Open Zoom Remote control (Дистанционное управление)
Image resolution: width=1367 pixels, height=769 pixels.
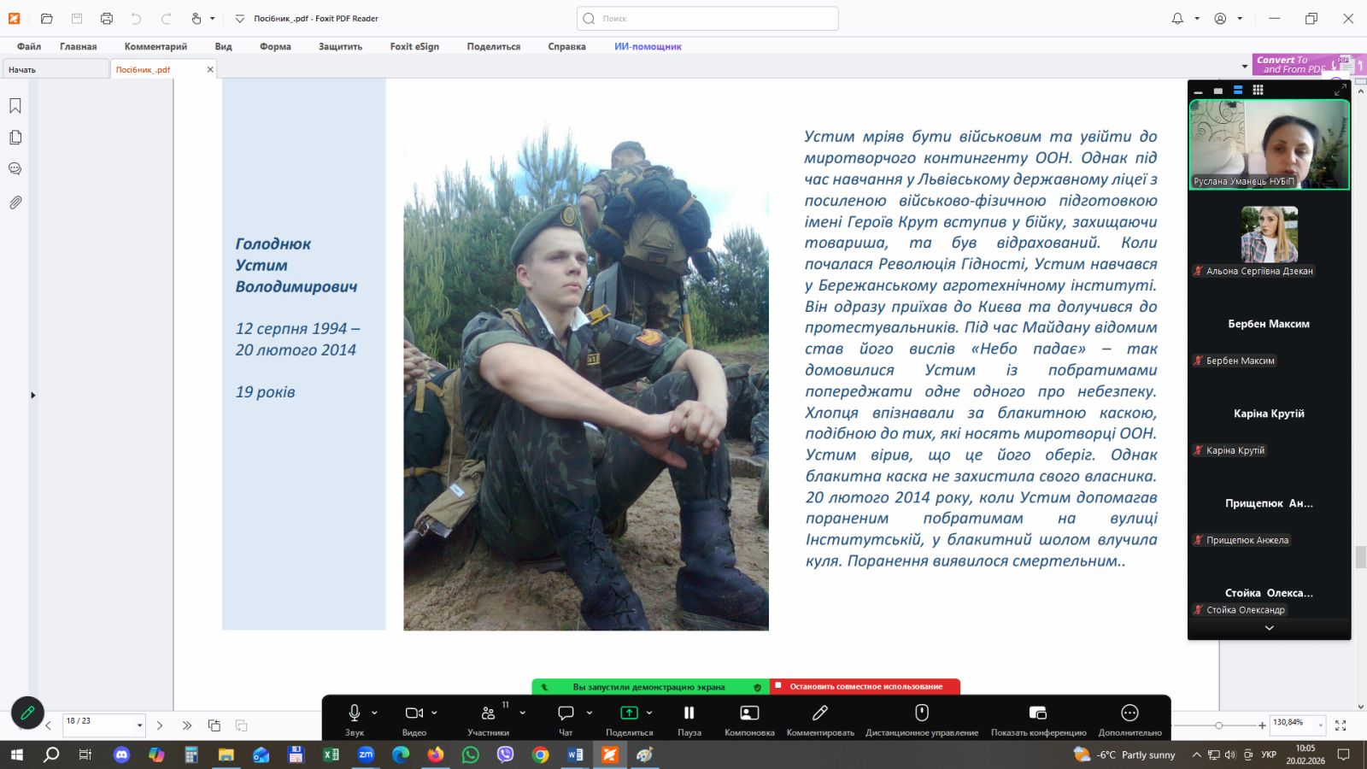point(922,719)
